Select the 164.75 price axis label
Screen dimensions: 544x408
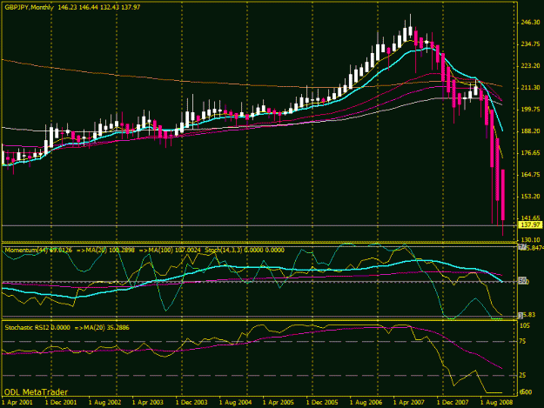[x=530, y=175]
